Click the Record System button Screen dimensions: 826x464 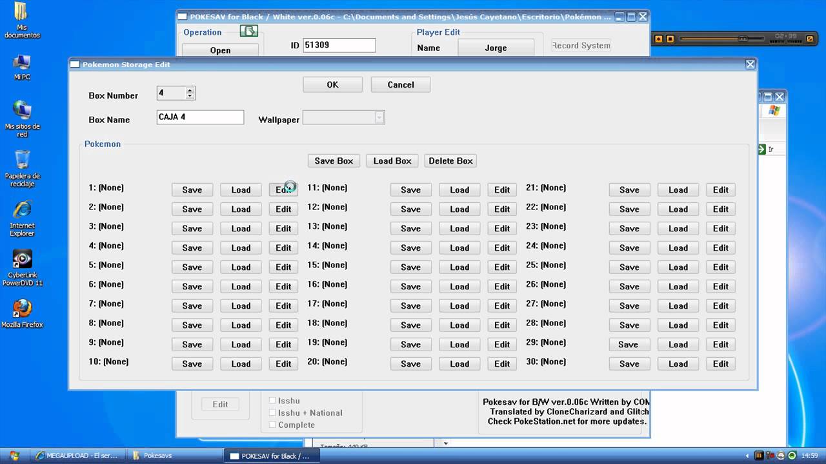(581, 45)
